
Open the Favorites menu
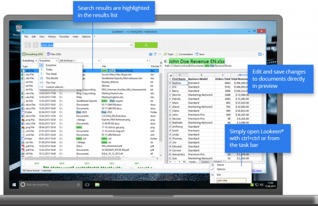64,37
